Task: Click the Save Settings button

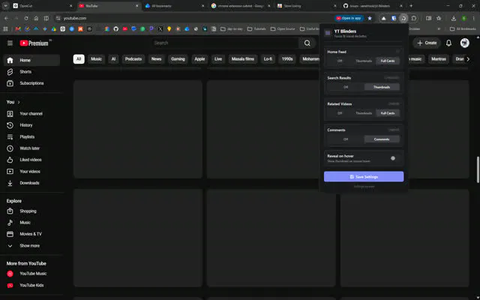Action: click(x=364, y=177)
